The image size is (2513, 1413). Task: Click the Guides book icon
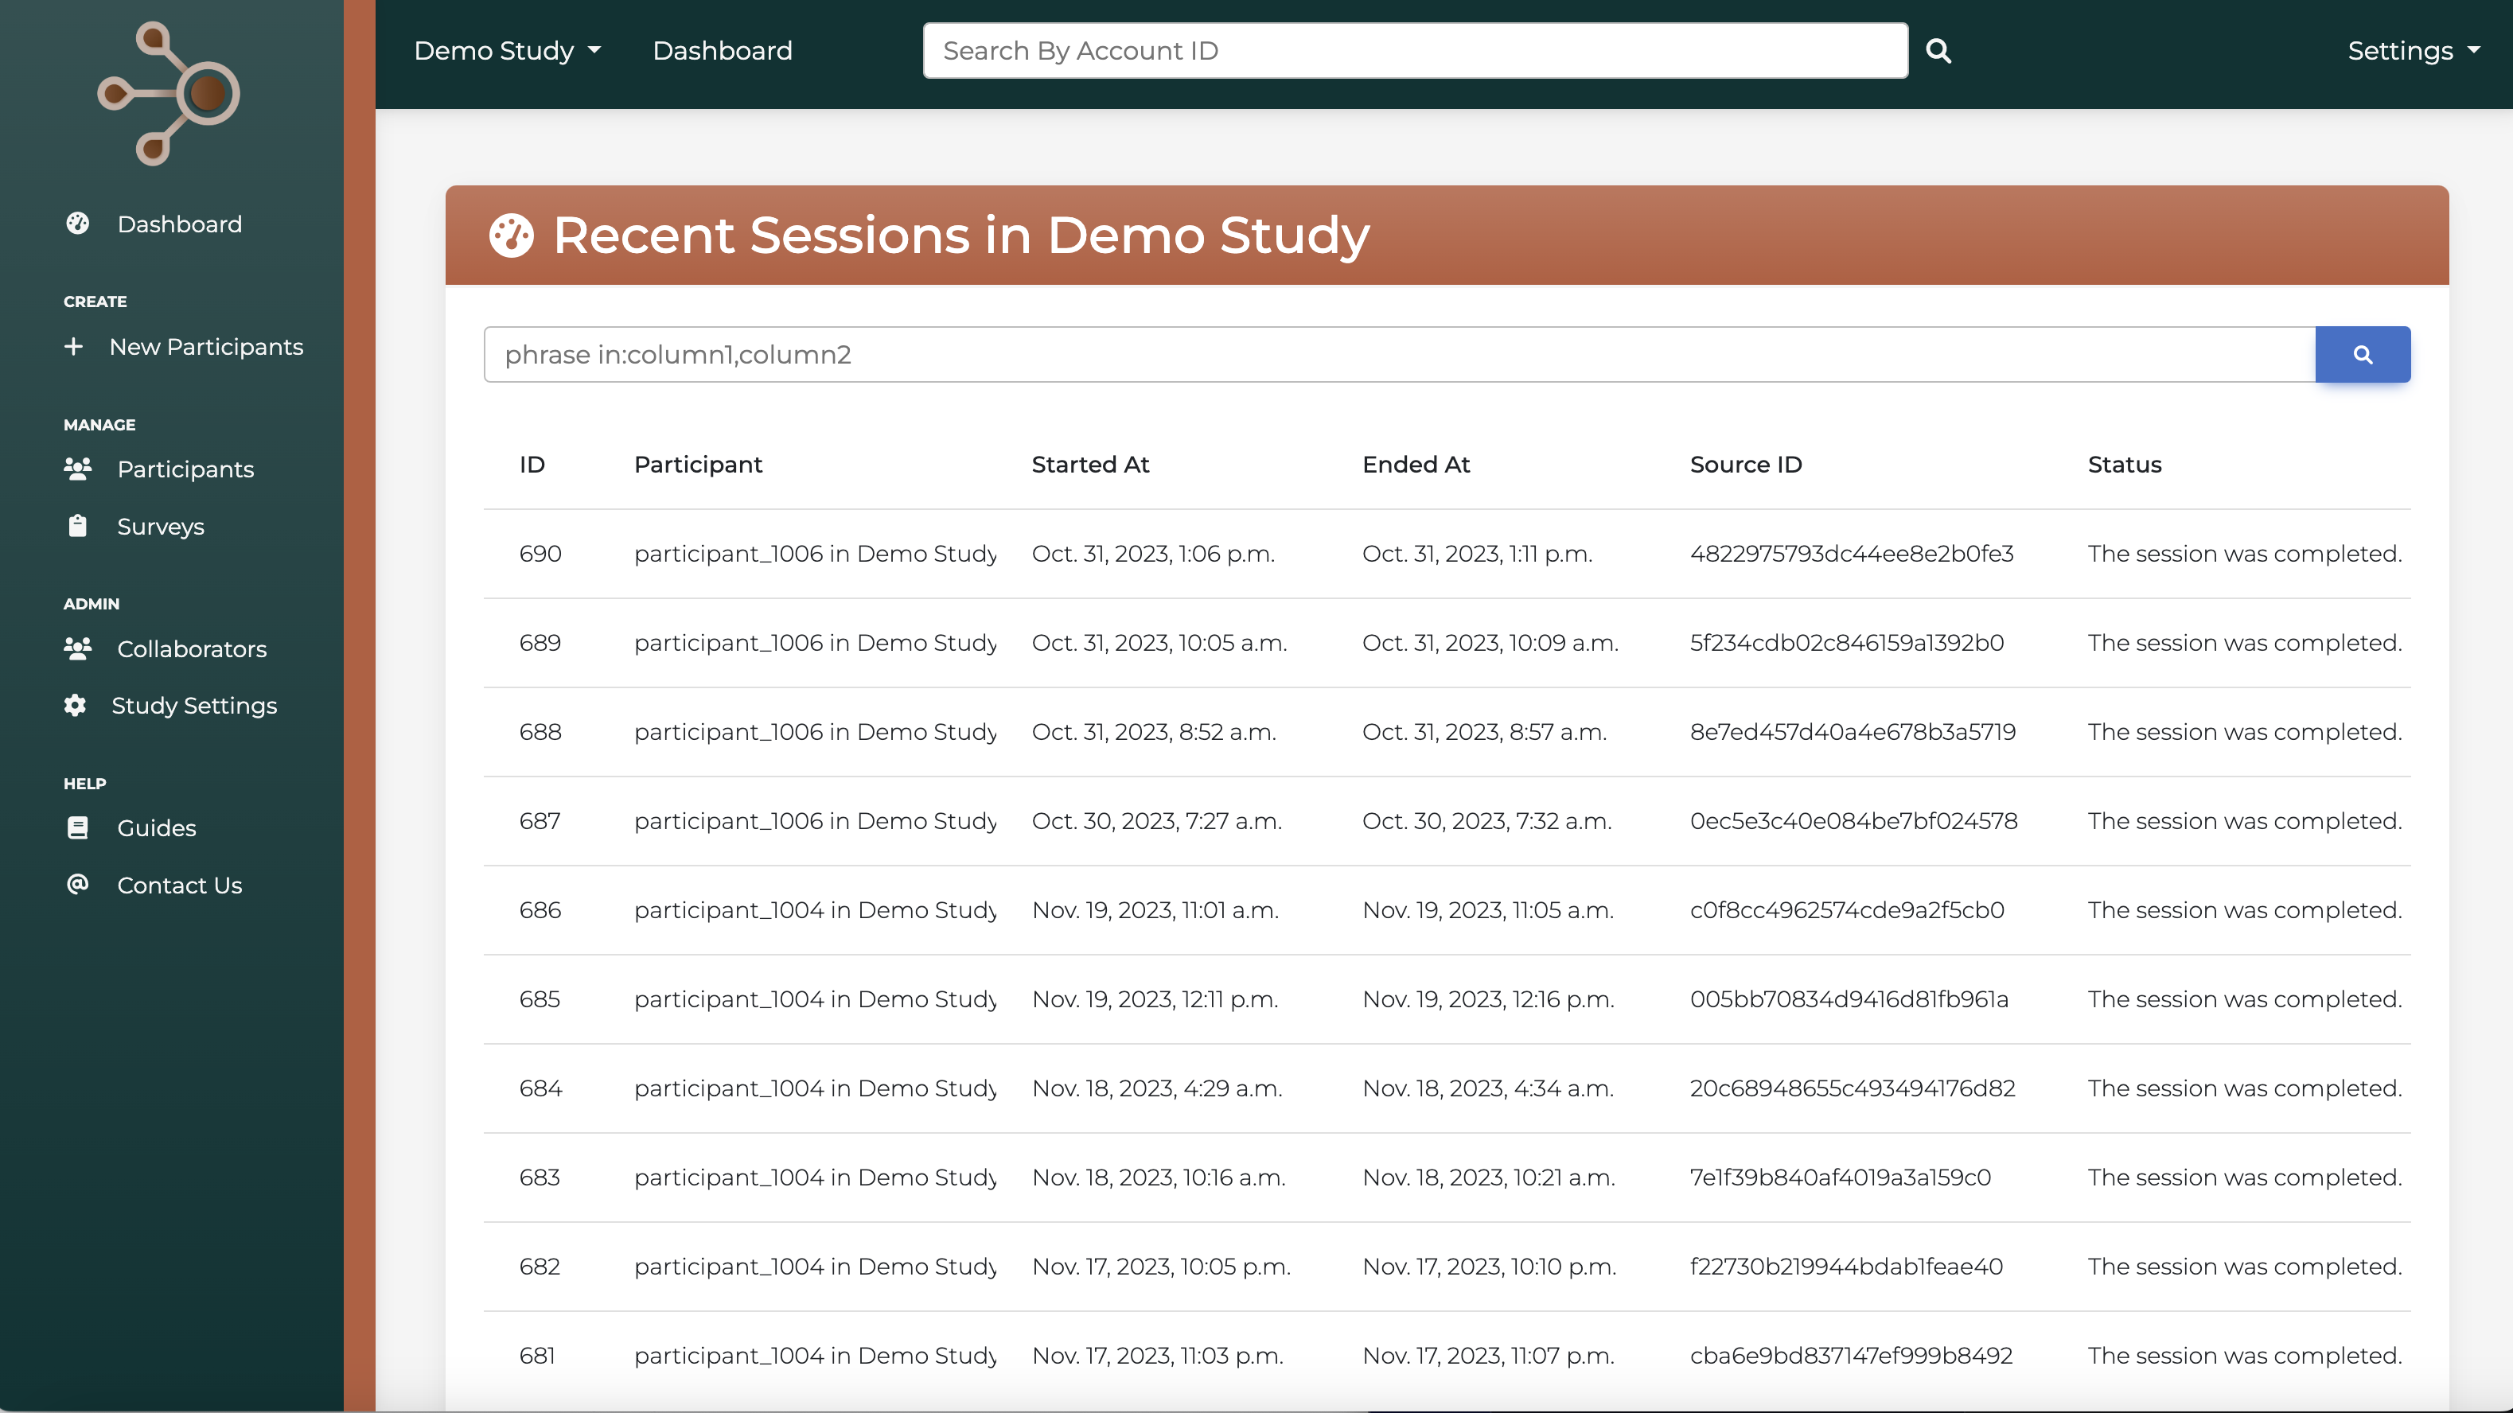coord(78,828)
